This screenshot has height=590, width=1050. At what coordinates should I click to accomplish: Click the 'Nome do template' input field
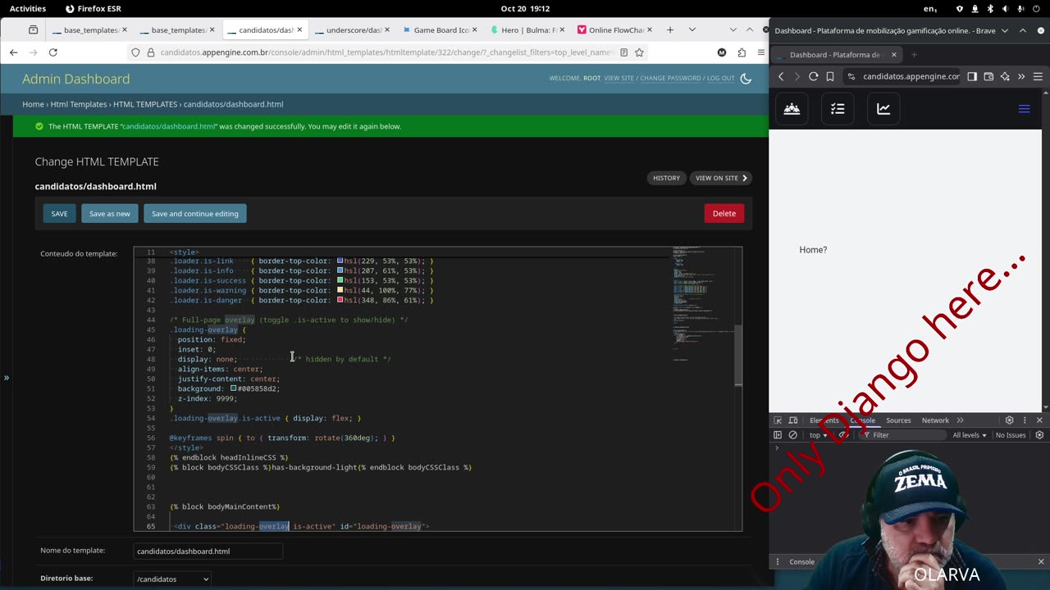click(208, 551)
